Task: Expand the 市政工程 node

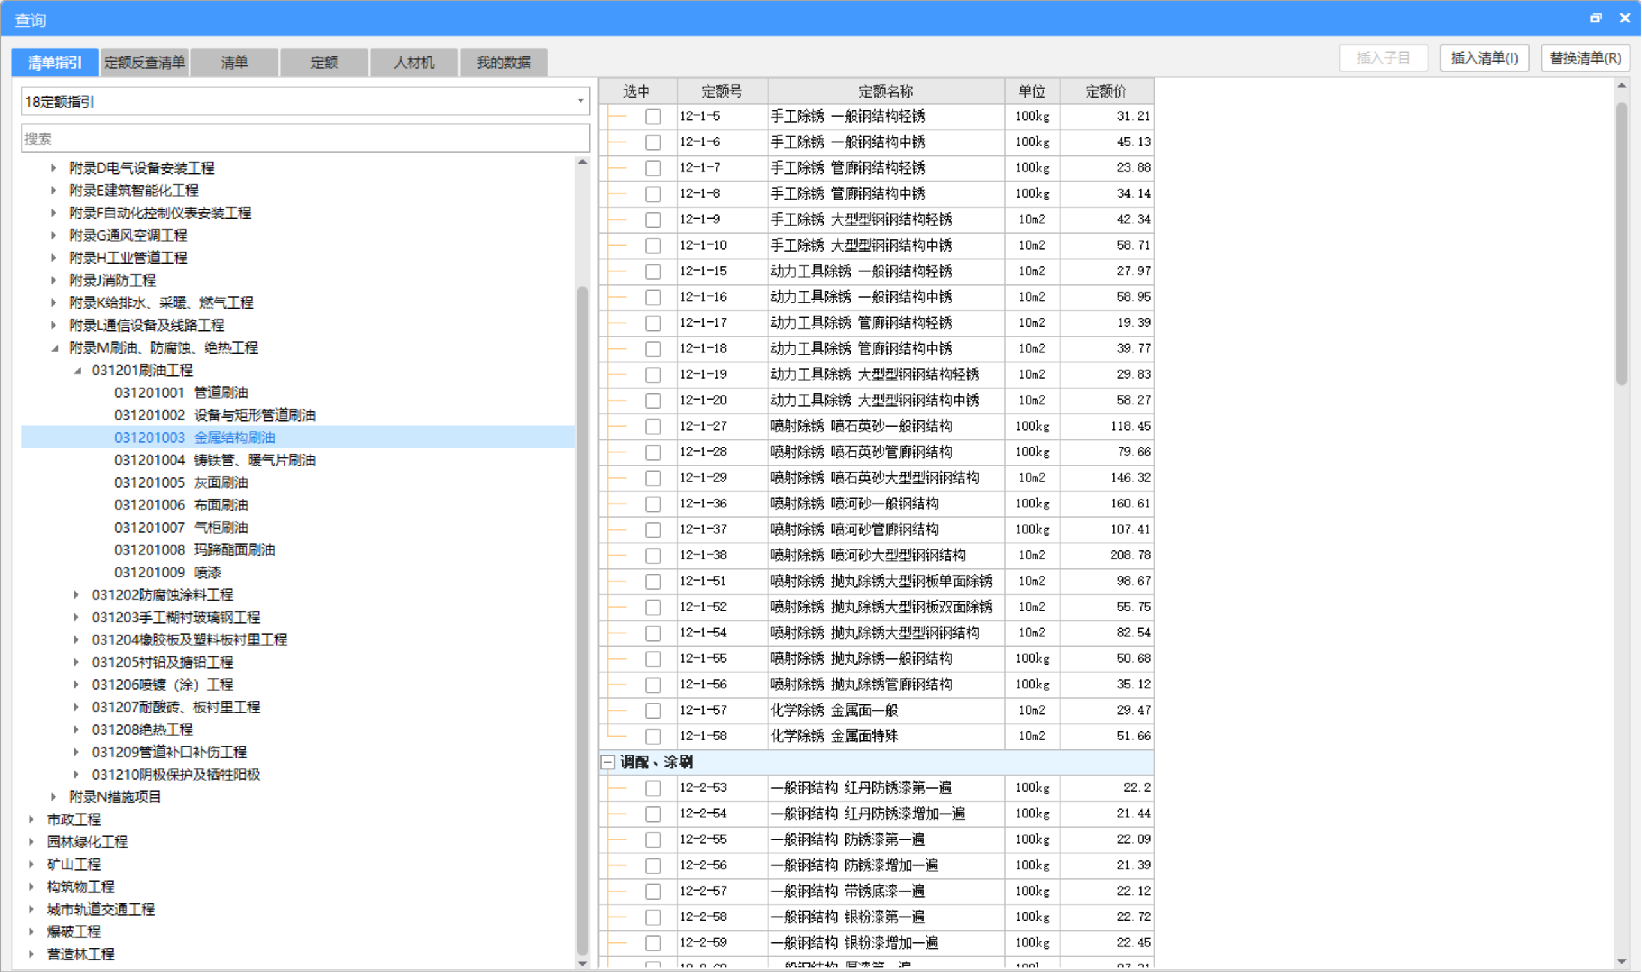Action: pos(31,819)
